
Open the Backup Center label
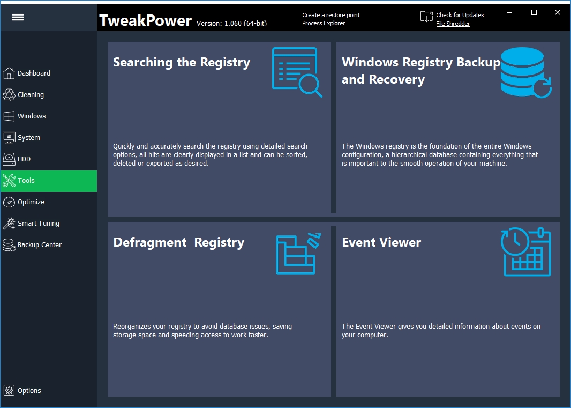[x=40, y=245]
